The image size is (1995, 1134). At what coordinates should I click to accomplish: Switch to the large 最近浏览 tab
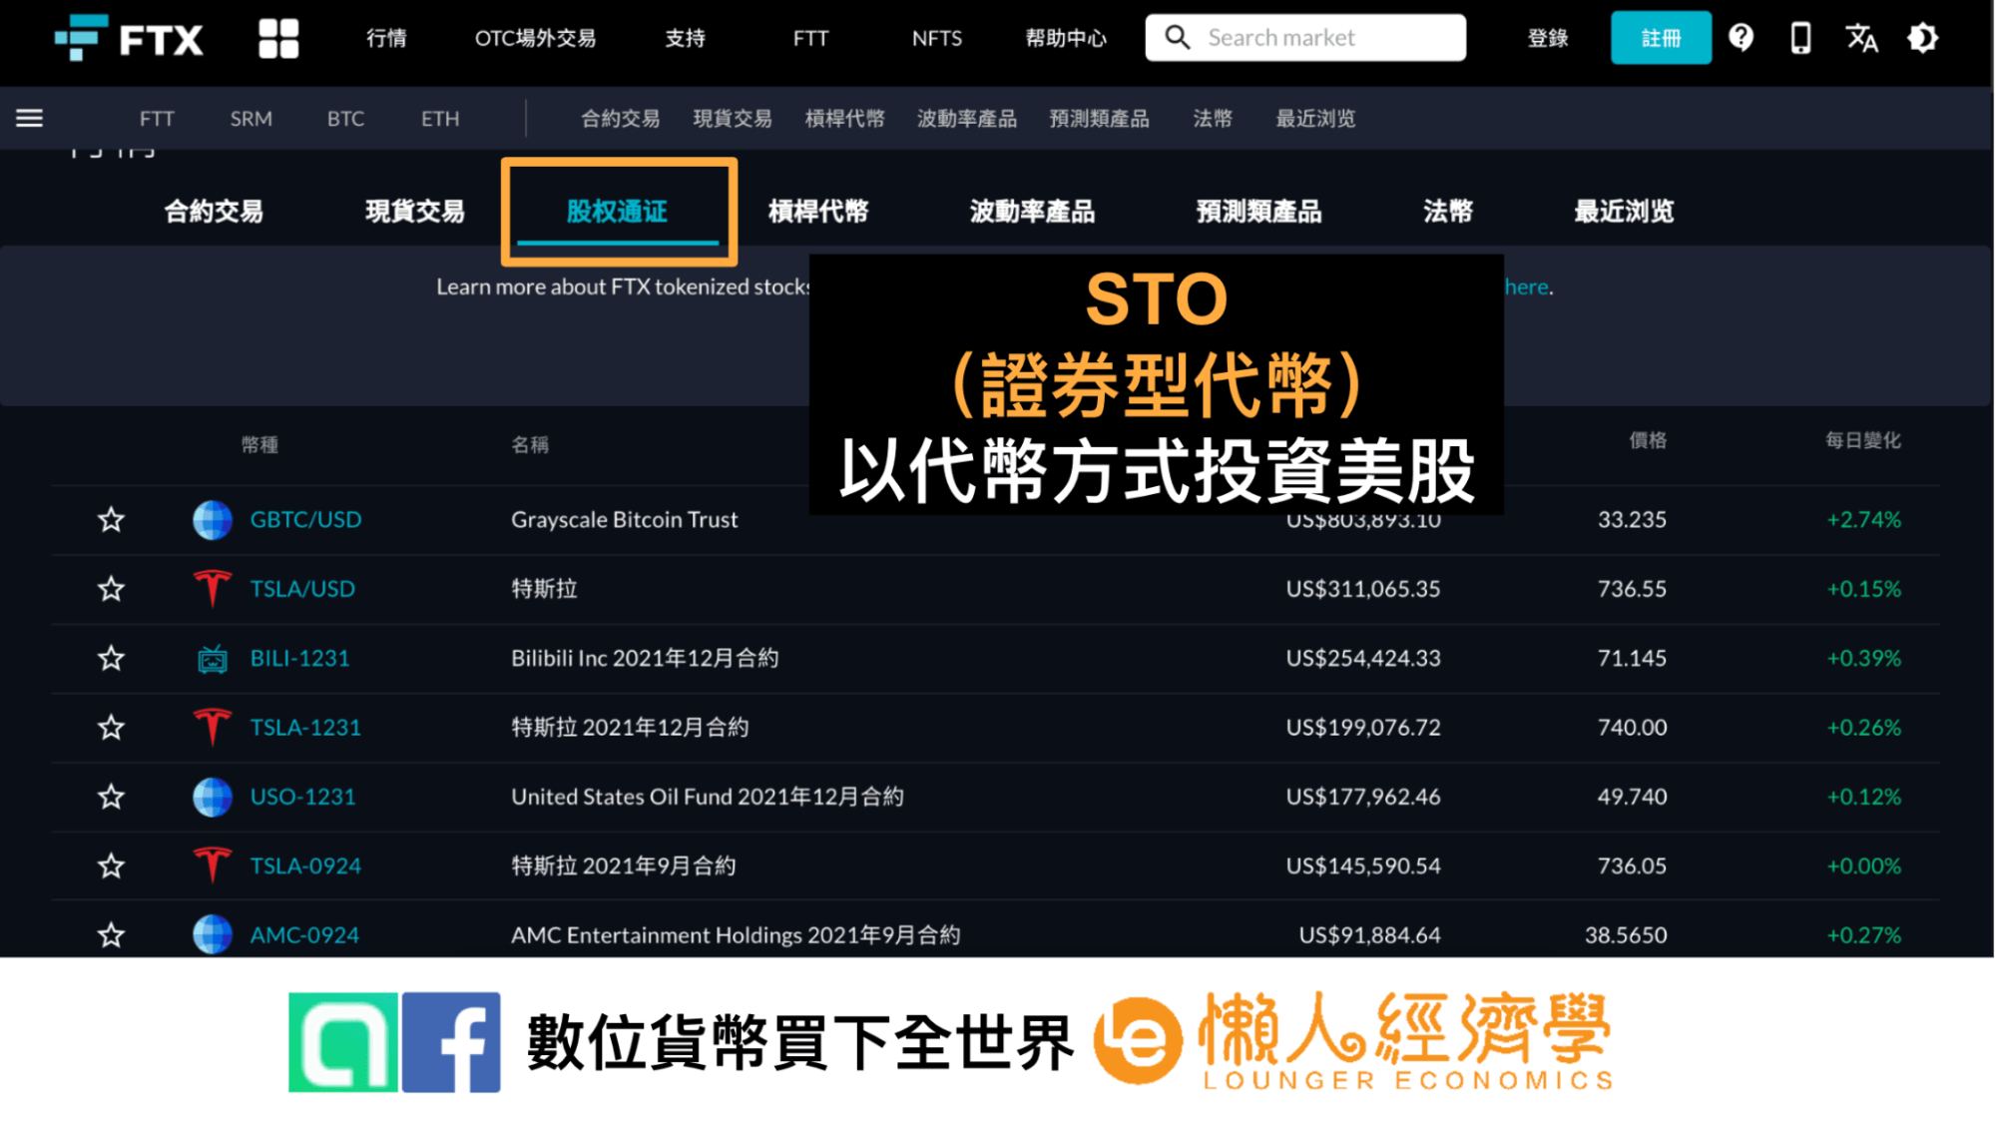coord(1624,212)
